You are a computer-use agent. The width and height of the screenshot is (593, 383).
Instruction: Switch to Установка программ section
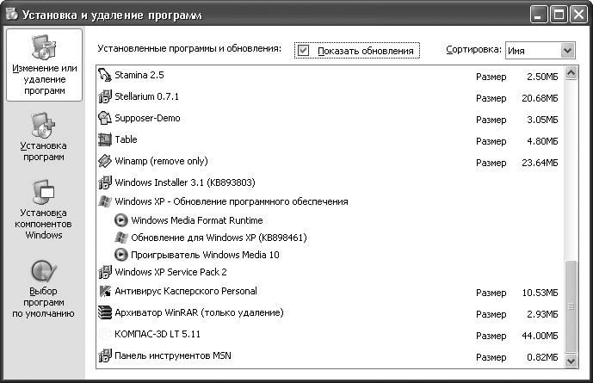[x=45, y=138]
